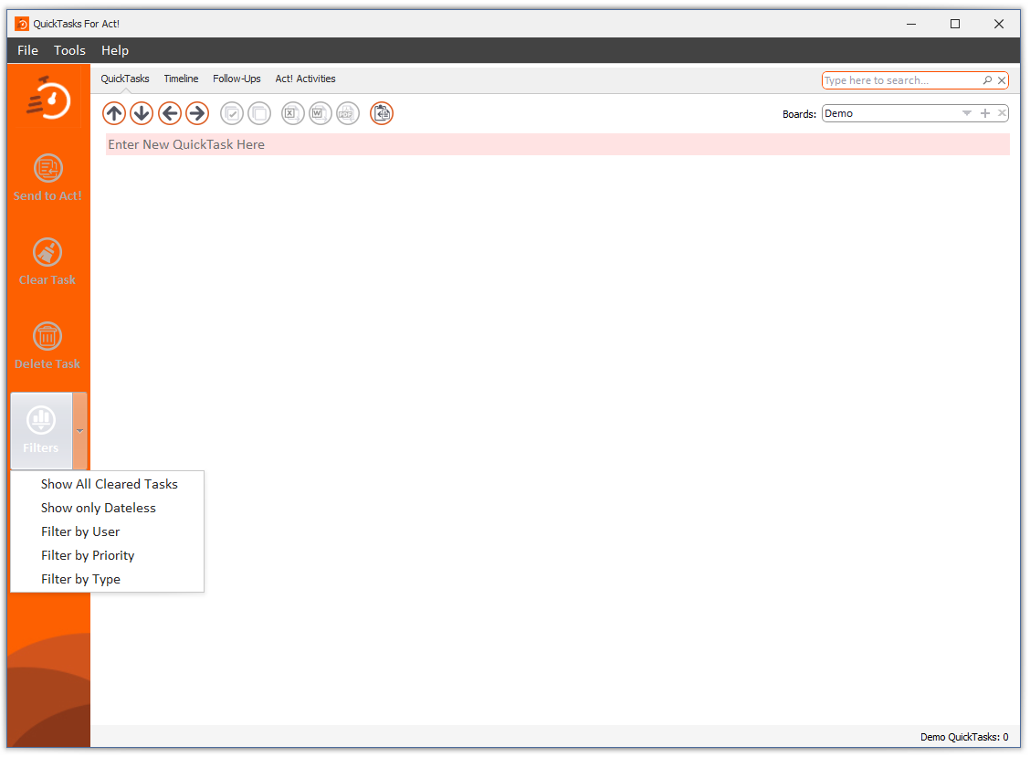Click the Demo QuickTasks: 0 status text
This screenshot has height=757, width=1030.
964,737
